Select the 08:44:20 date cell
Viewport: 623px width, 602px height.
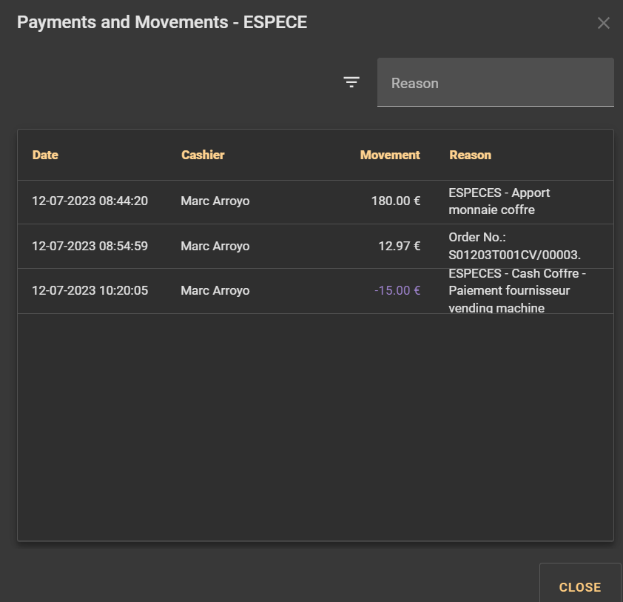point(90,201)
